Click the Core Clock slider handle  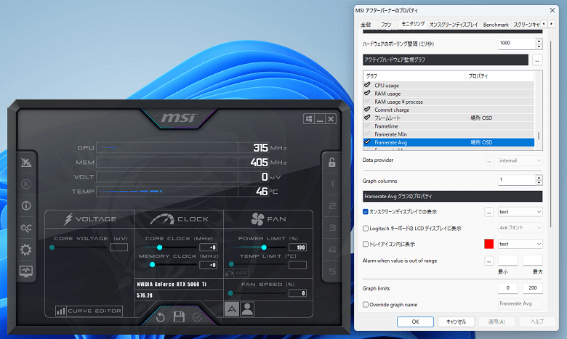[x=159, y=248]
